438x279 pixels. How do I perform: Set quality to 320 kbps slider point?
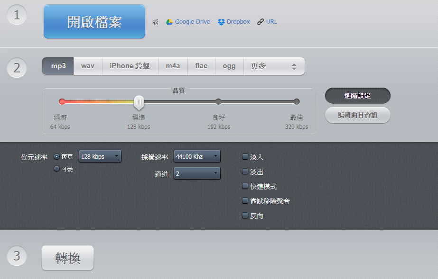tap(297, 101)
